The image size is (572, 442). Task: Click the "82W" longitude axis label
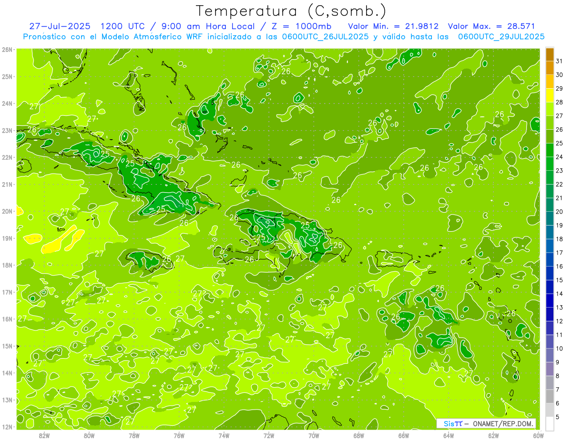(44, 435)
